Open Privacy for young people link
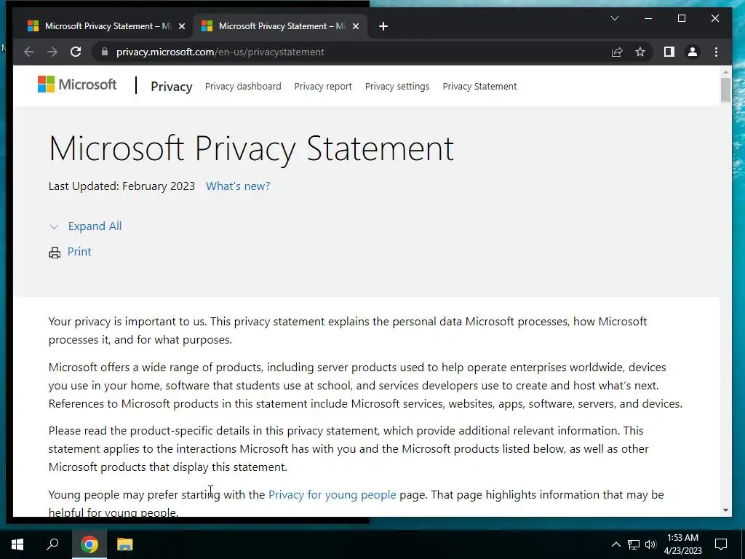This screenshot has width=745, height=559. click(332, 494)
